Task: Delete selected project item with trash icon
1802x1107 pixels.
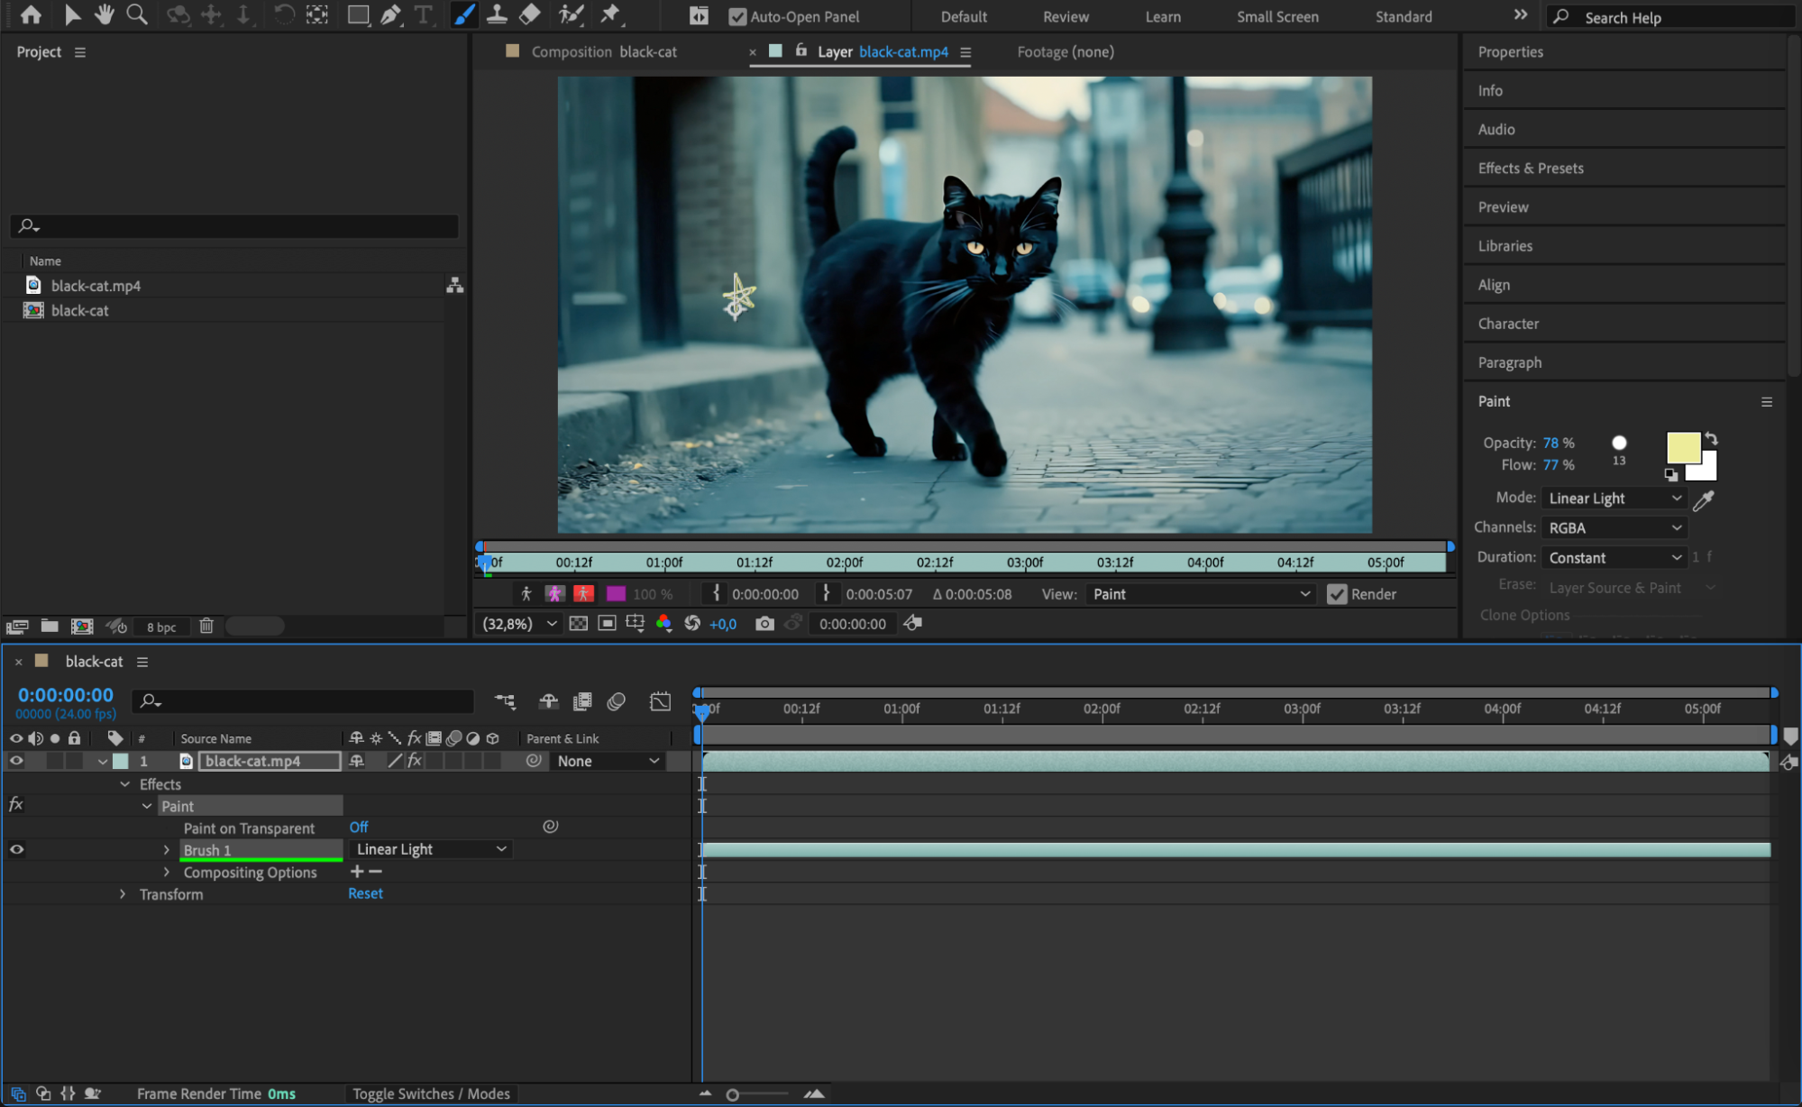Action: click(206, 626)
